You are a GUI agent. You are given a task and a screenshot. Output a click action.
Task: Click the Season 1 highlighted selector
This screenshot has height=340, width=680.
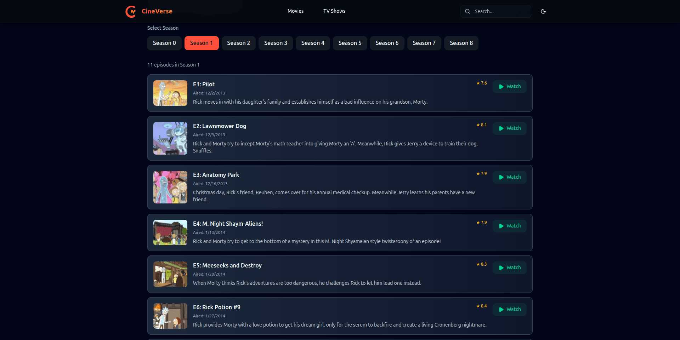[x=202, y=43]
